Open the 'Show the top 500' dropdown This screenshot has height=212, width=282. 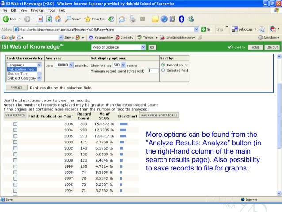(123, 65)
